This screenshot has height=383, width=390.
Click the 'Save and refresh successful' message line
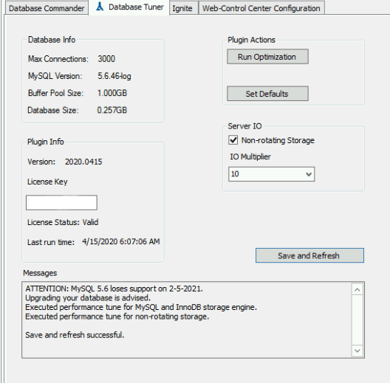click(75, 335)
